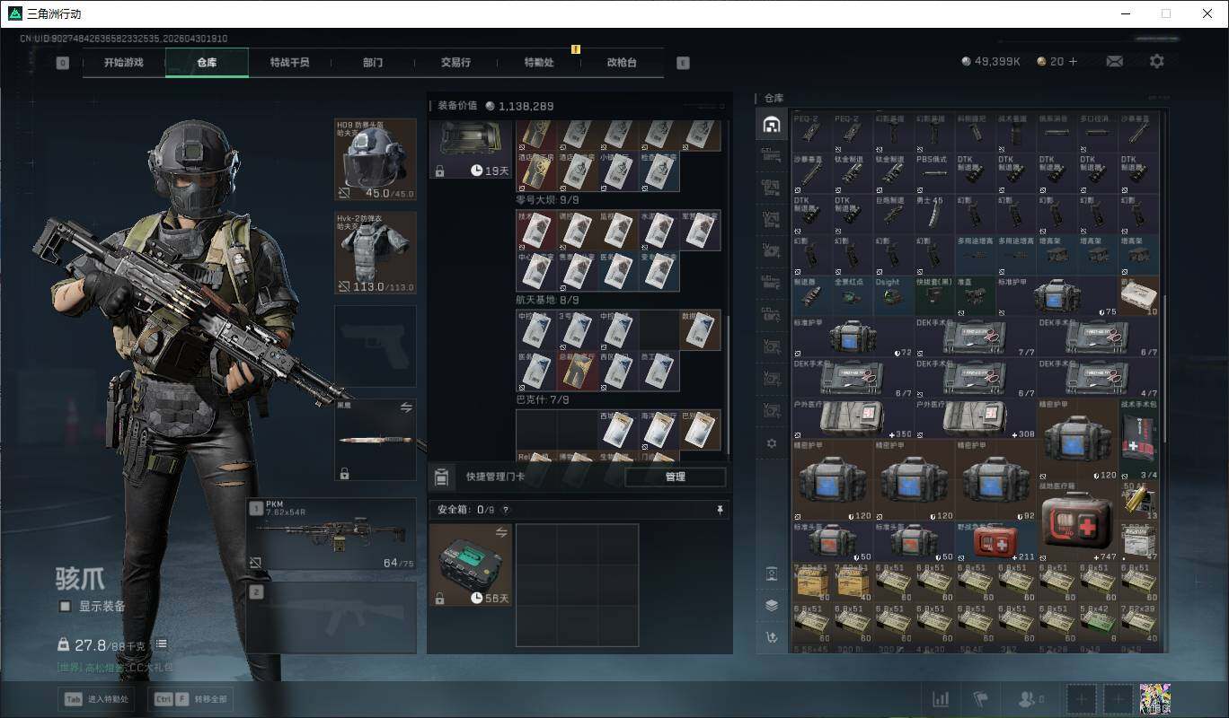The width and height of the screenshot is (1229, 718).
Task: Select the PBS保式 suppressor item
Action: coord(934,173)
